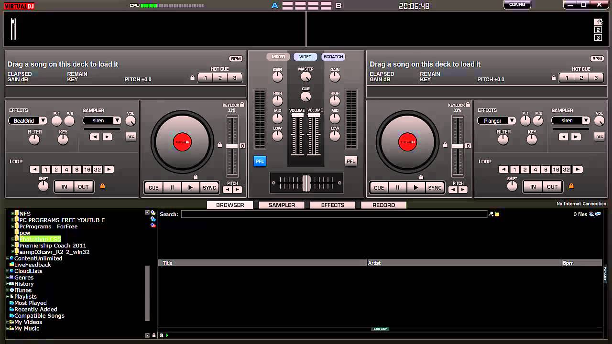This screenshot has height=344, width=612.
Task: Click the topmost folder icon beside the folder tree
Action: coord(153,213)
